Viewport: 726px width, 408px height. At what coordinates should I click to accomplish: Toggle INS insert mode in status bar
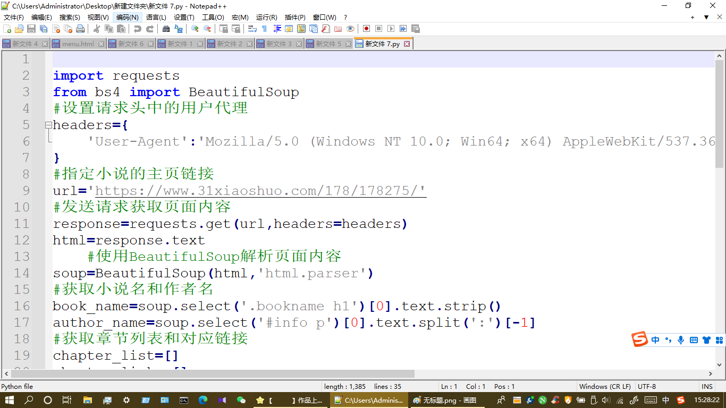(x=707, y=387)
